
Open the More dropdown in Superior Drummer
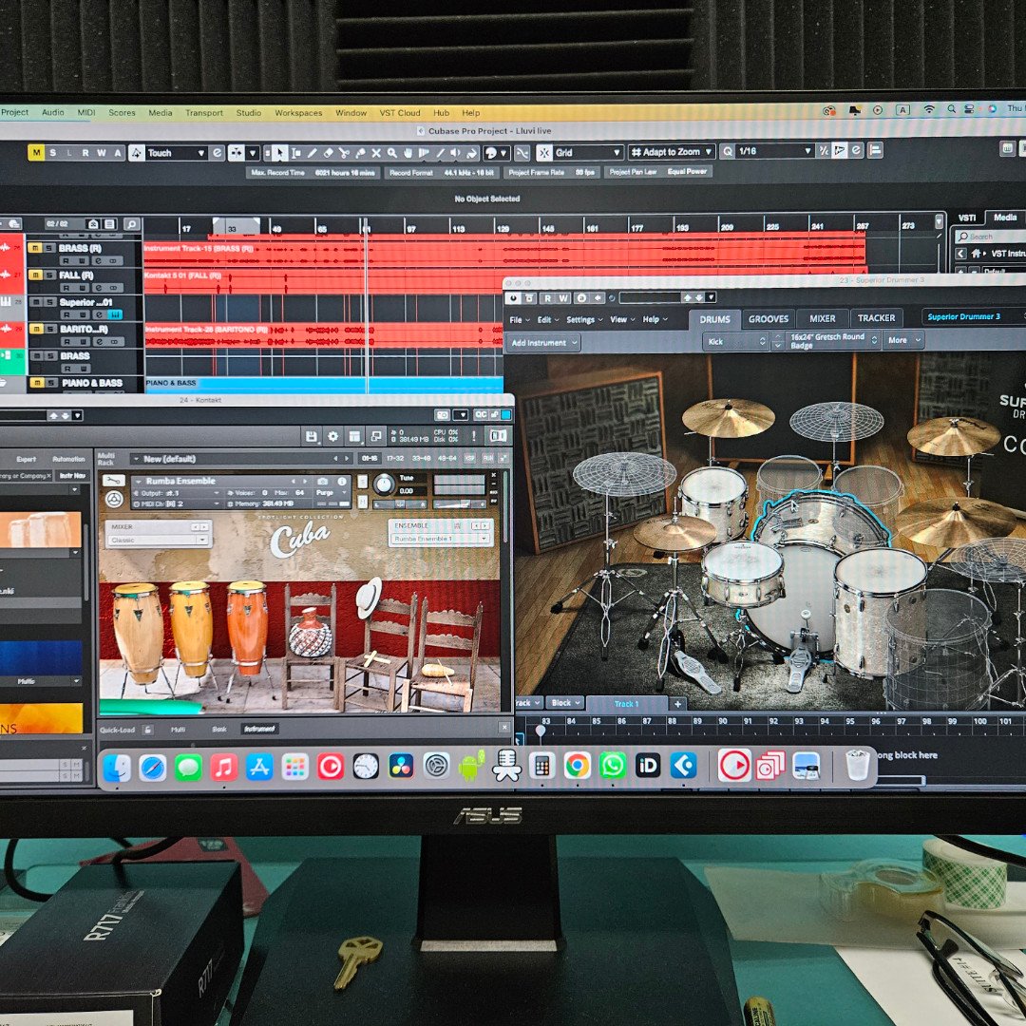903,340
